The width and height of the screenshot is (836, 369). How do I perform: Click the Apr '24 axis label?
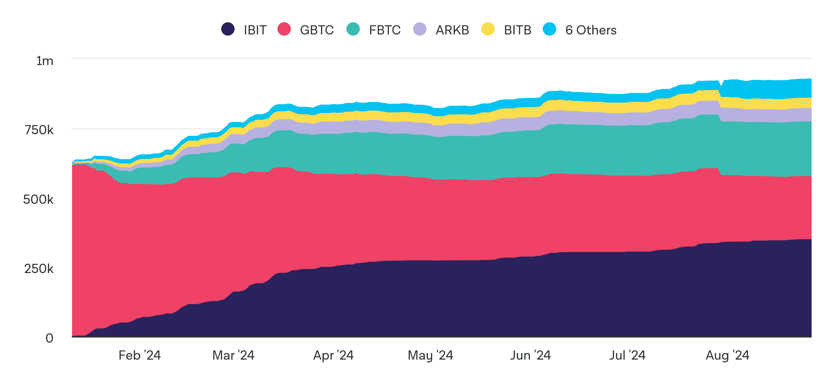coord(333,355)
